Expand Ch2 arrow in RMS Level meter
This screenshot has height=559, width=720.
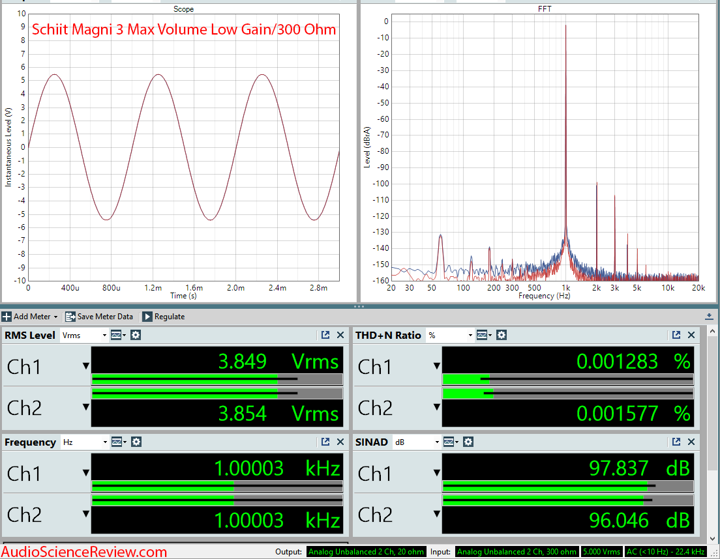tap(86, 407)
